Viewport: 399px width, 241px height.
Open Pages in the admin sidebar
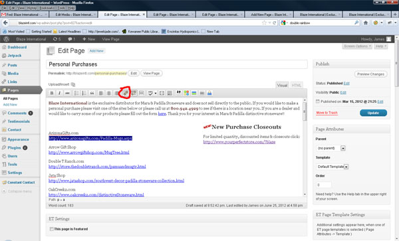click(x=21, y=90)
